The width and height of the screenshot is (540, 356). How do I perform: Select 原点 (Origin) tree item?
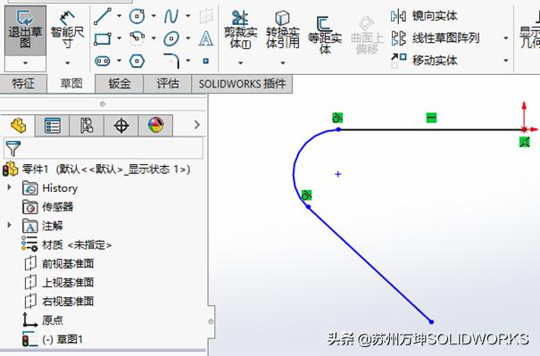click(x=43, y=320)
